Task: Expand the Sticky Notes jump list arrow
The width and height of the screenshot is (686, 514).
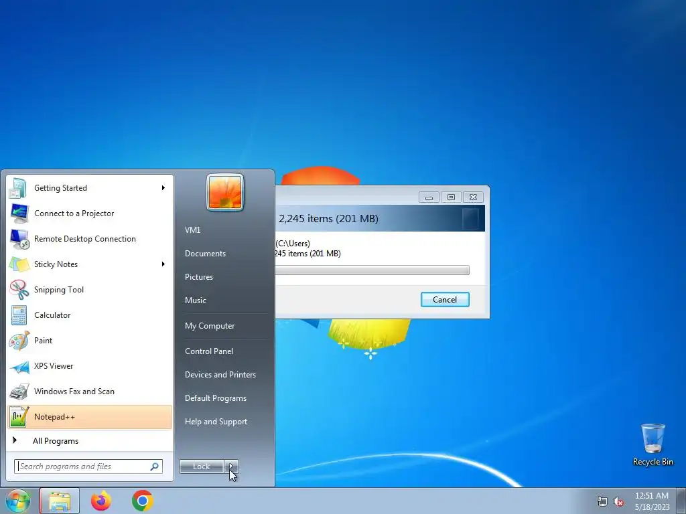Action: [x=163, y=264]
